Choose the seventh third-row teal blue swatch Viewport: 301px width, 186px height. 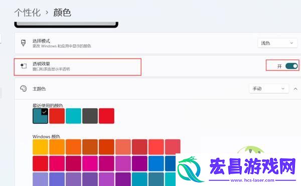(139, 179)
